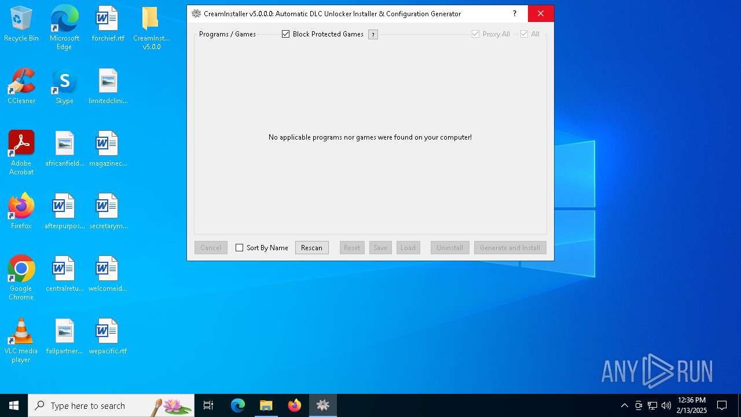The height and width of the screenshot is (417, 741).
Task: Open Block Protected Games help button
Action: pyautogui.click(x=373, y=35)
